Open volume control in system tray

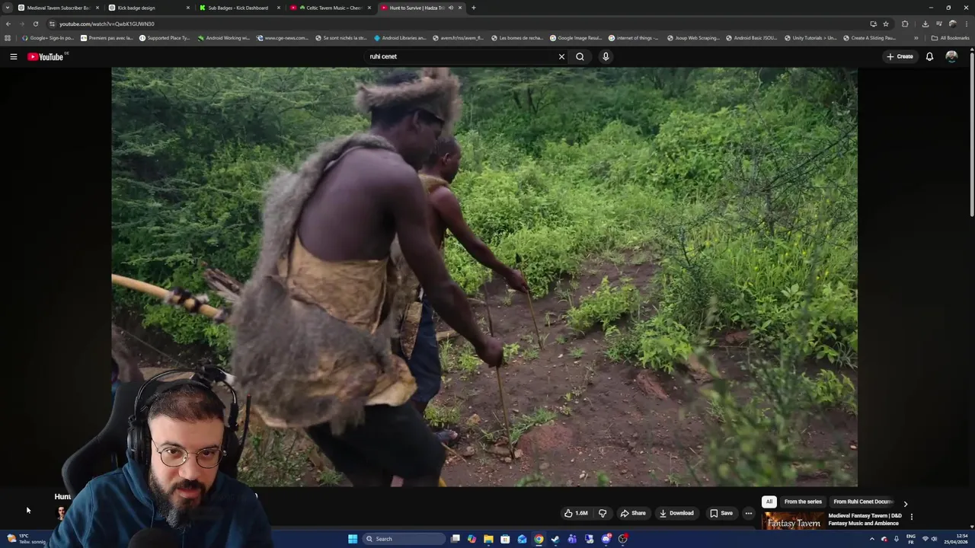click(x=934, y=539)
